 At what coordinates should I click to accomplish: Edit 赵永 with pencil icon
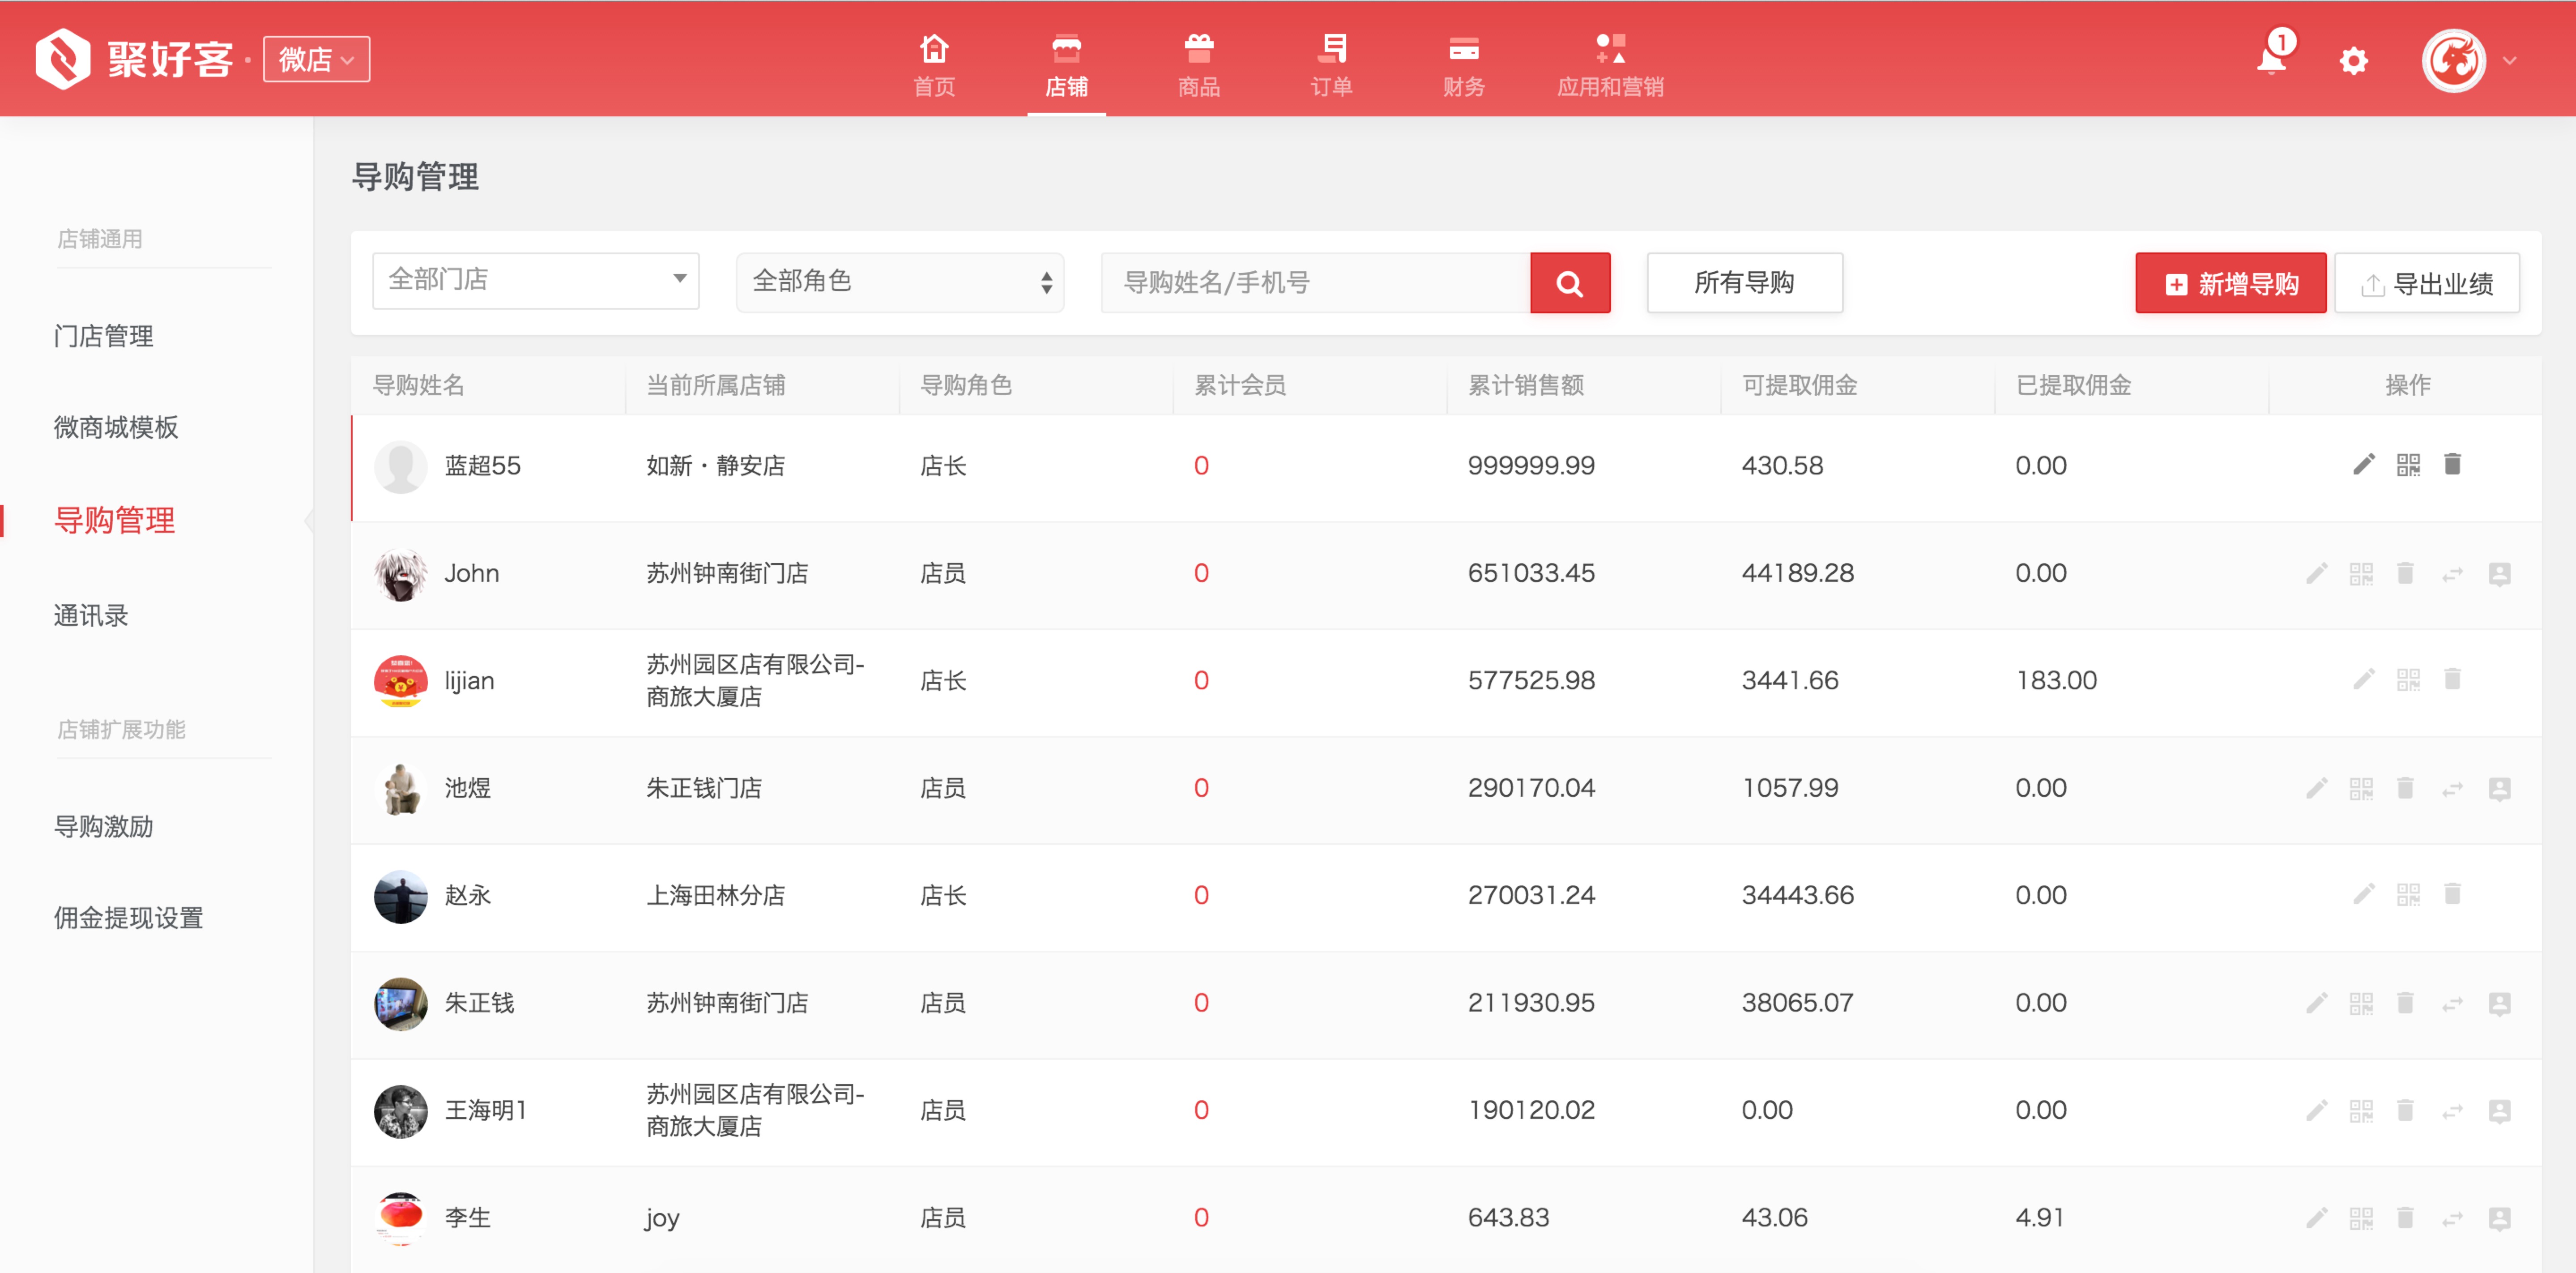(x=2363, y=894)
